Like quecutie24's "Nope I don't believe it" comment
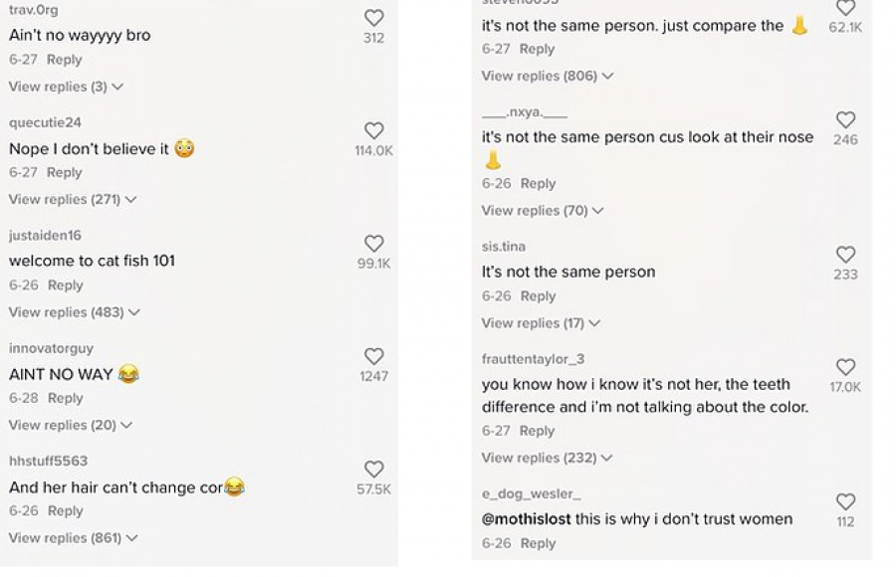896x577 pixels. [x=373, y=131]
